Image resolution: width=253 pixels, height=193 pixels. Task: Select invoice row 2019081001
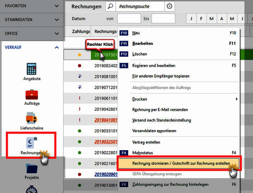91,76
